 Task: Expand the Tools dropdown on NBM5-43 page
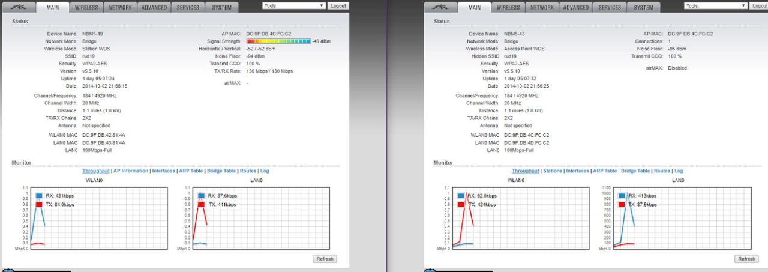716,5
